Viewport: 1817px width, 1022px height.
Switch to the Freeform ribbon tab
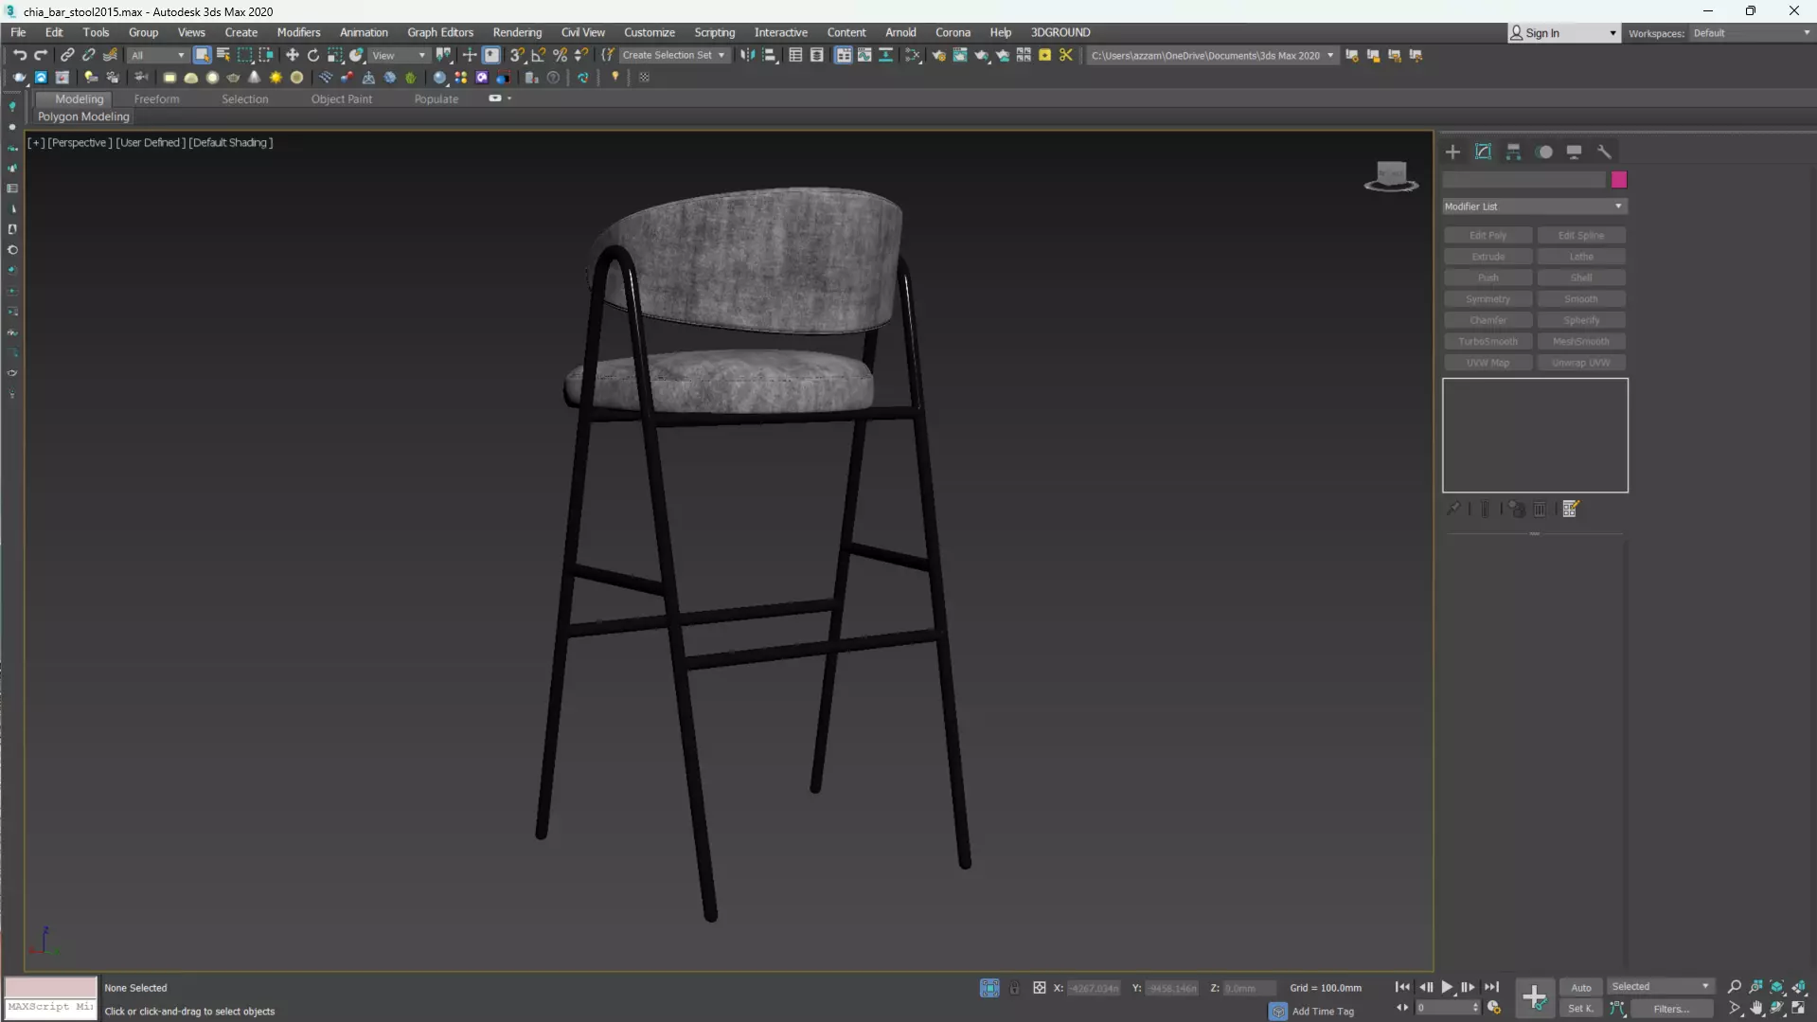[x=156, y=99]
